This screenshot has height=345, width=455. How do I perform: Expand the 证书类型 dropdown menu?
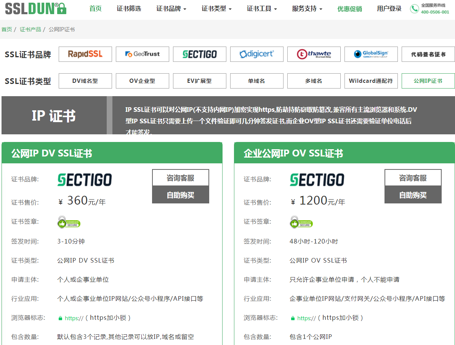216,9
